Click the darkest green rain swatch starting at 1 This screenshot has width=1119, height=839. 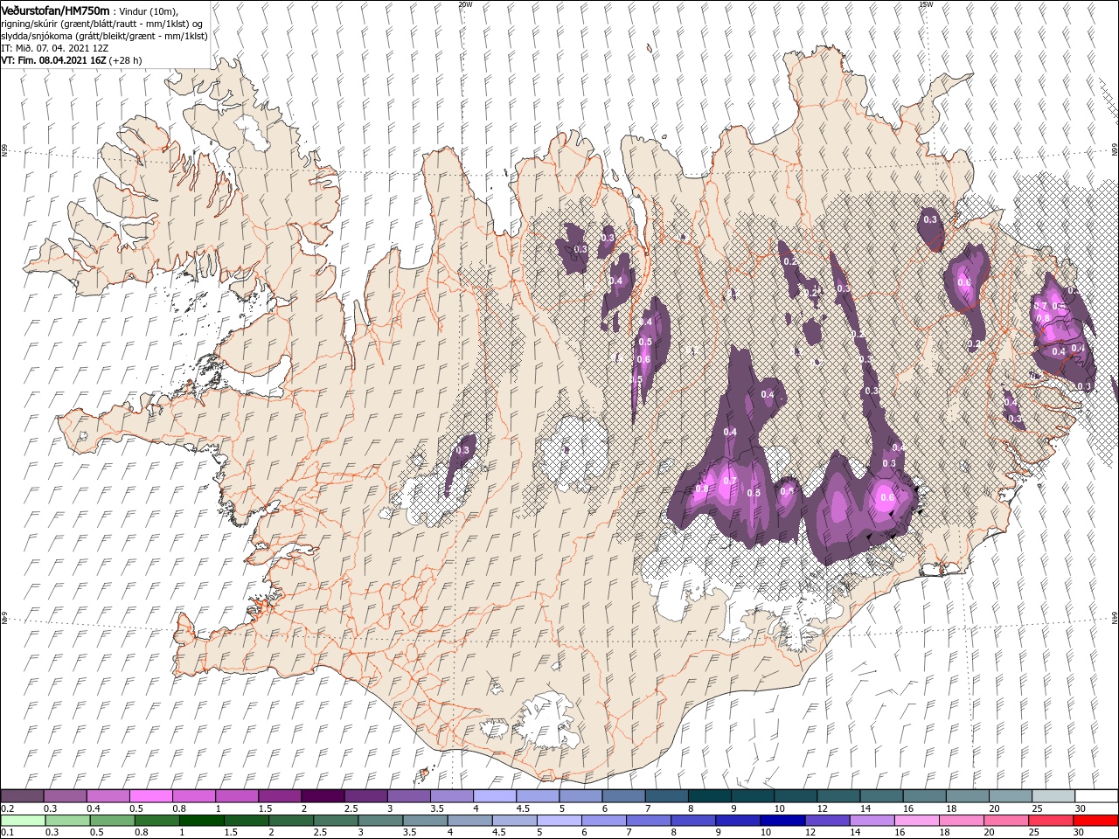[201, 821]
